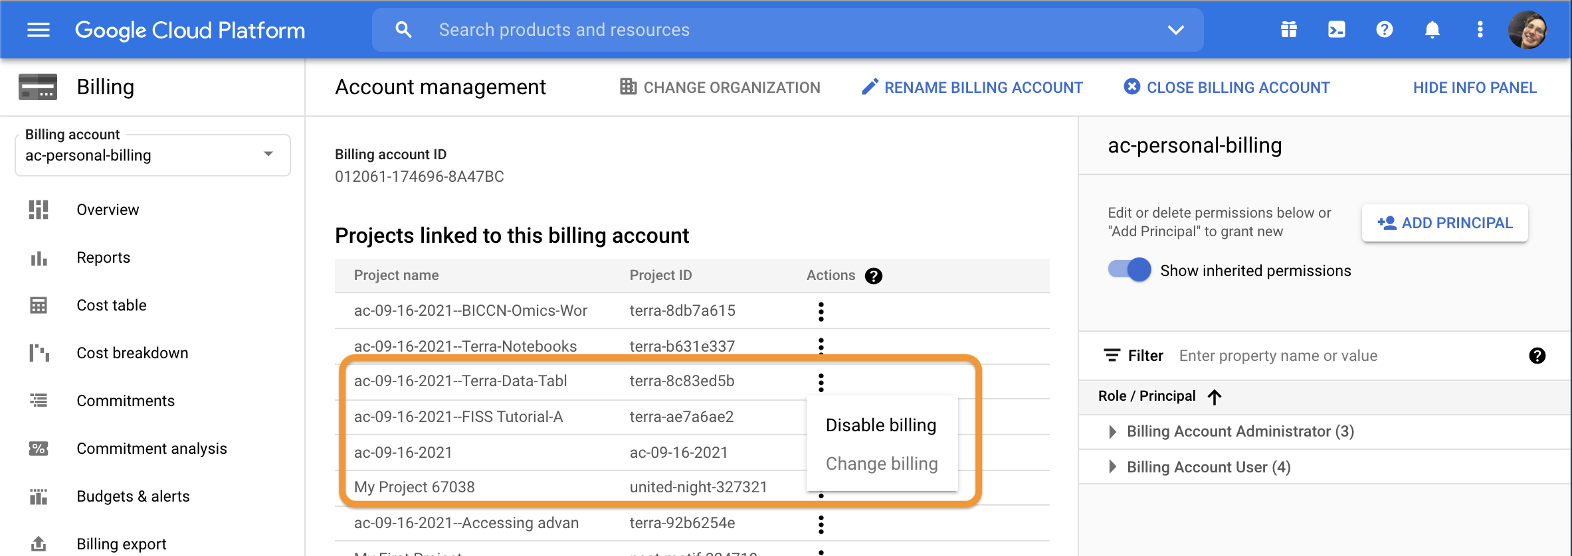Open notifications bell
Screen dimensions: 1572x556
click(x=1432, y=30)
